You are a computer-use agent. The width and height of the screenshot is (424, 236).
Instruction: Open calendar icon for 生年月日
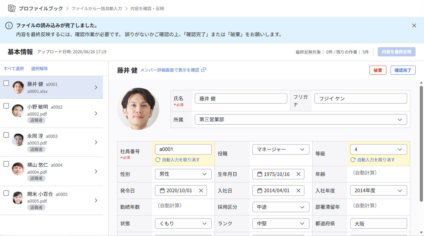(260, 174)
